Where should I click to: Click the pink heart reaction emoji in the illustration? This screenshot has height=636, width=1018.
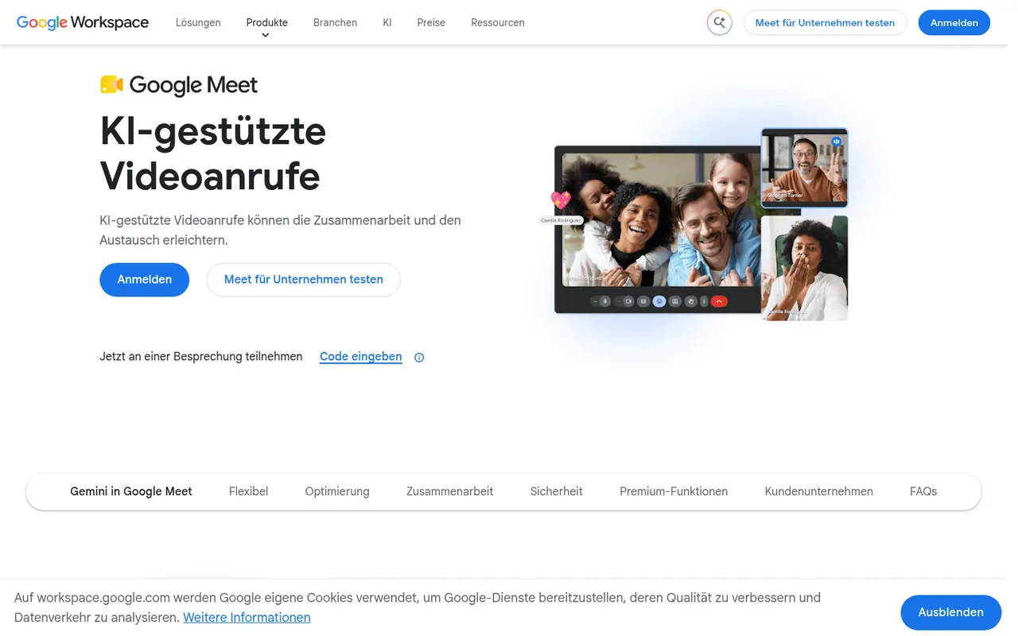tap(561, 200)
